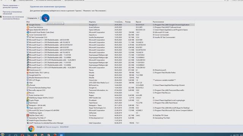Select Microsoft Visual C++ 2008 Redistributable x86 9.0.30729.6161
Image resolution: width=243 pixels, height=136 pixels.
tap(110, 45)
